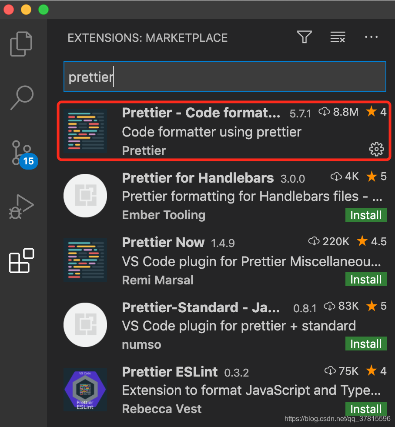The height and width of the screenshot is (427, 395).
Task: Click the Prettier for Handlebars placeholder icon
Action: [x=85, y=196]
